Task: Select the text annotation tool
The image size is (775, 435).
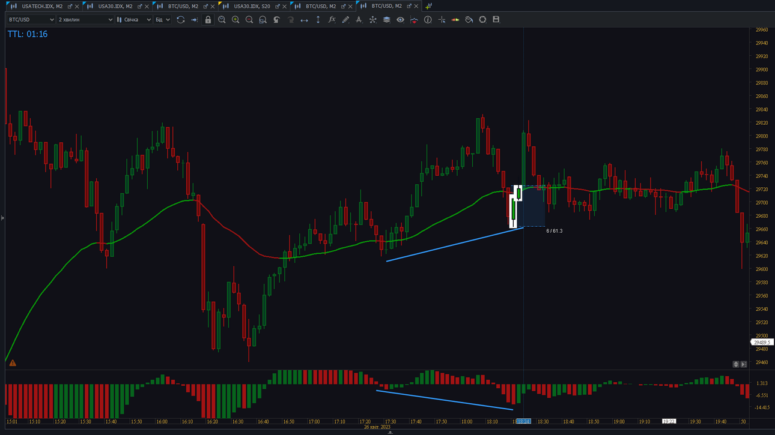Action: point(359,20)
